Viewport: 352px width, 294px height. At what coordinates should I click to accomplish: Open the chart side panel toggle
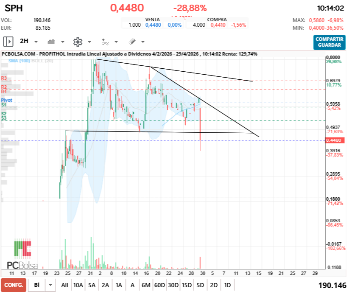tap(8, 41)
